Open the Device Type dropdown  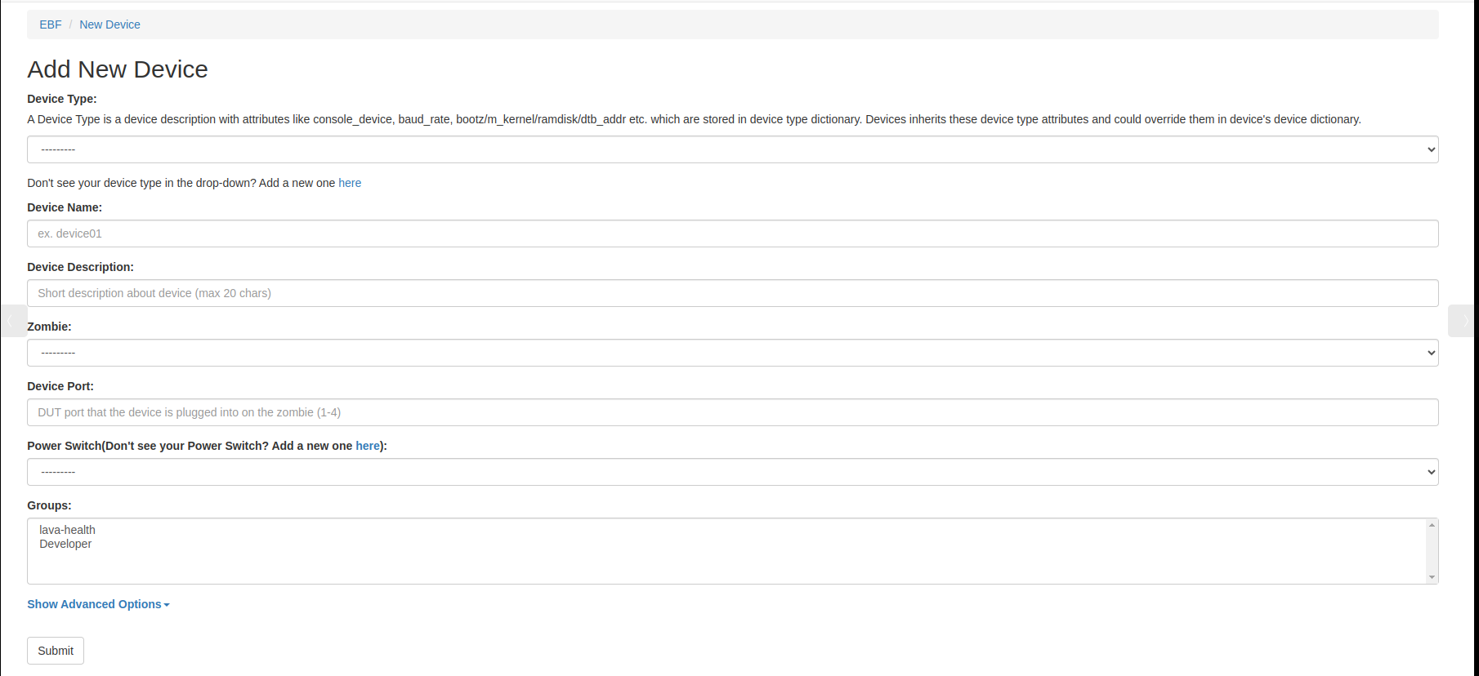pos(733,149)
